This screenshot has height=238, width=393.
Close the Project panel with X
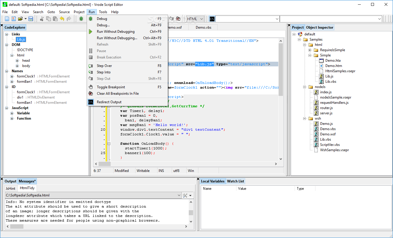pyautogui.click(x=289, y=25)
